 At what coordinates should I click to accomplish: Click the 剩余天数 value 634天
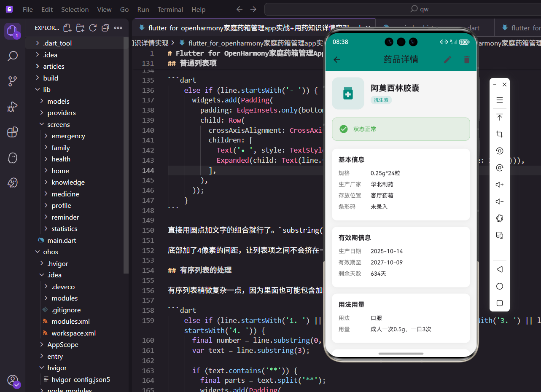378,274
